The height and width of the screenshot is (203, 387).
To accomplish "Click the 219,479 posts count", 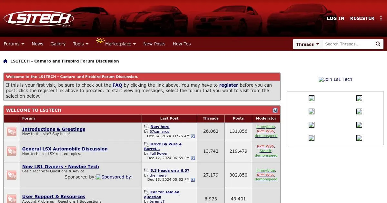I will (238, 151).
